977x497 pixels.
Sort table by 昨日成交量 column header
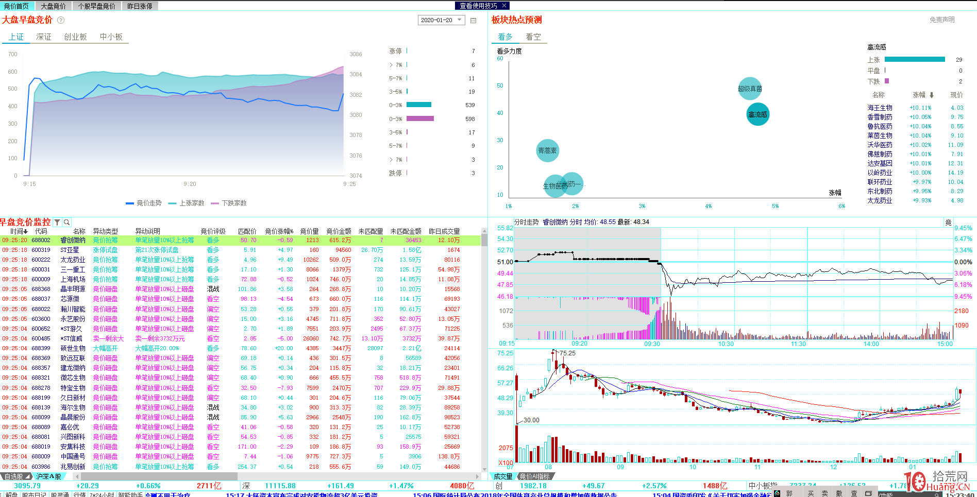click(444, 231)
